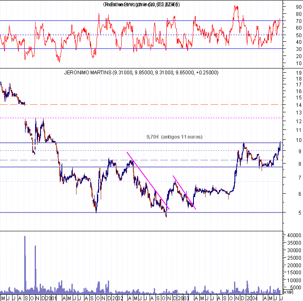Click the JERONIMO MARTINS chart title text

(141, 73)
